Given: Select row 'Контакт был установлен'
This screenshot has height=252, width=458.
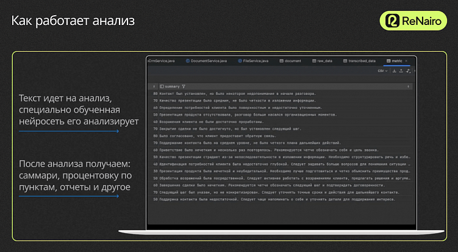Looking at the screenshot, I should tap(280, 94).
